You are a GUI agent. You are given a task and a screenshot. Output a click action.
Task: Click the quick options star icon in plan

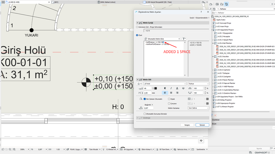201,141
